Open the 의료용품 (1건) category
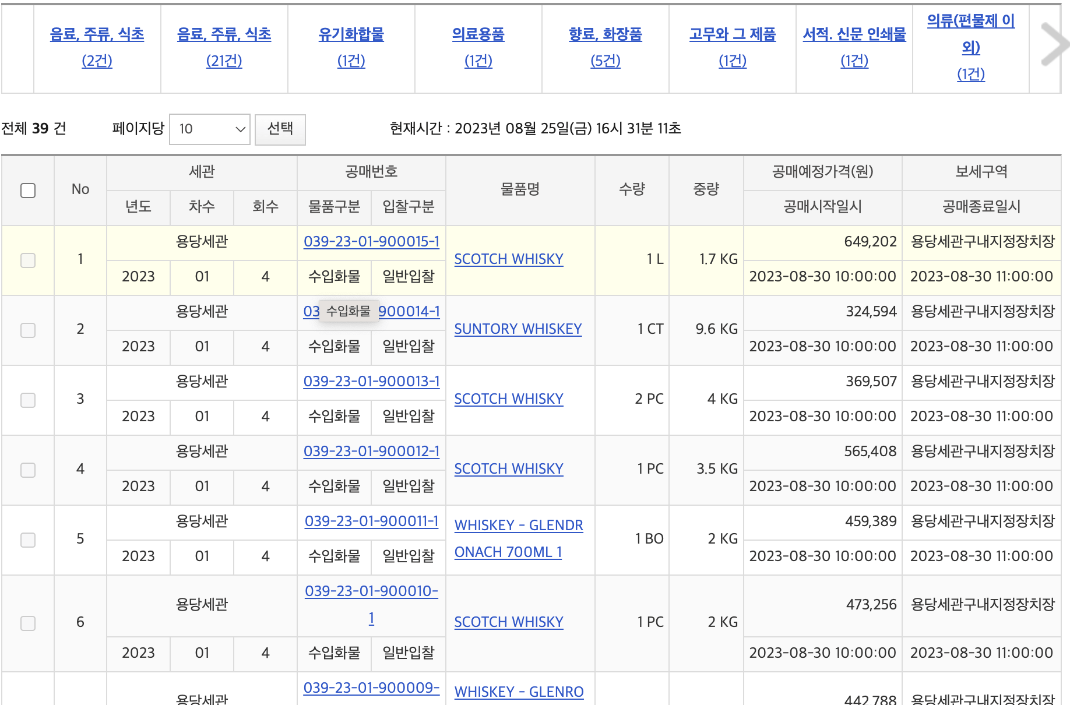Screen dimensions: 1070x705 478,47
